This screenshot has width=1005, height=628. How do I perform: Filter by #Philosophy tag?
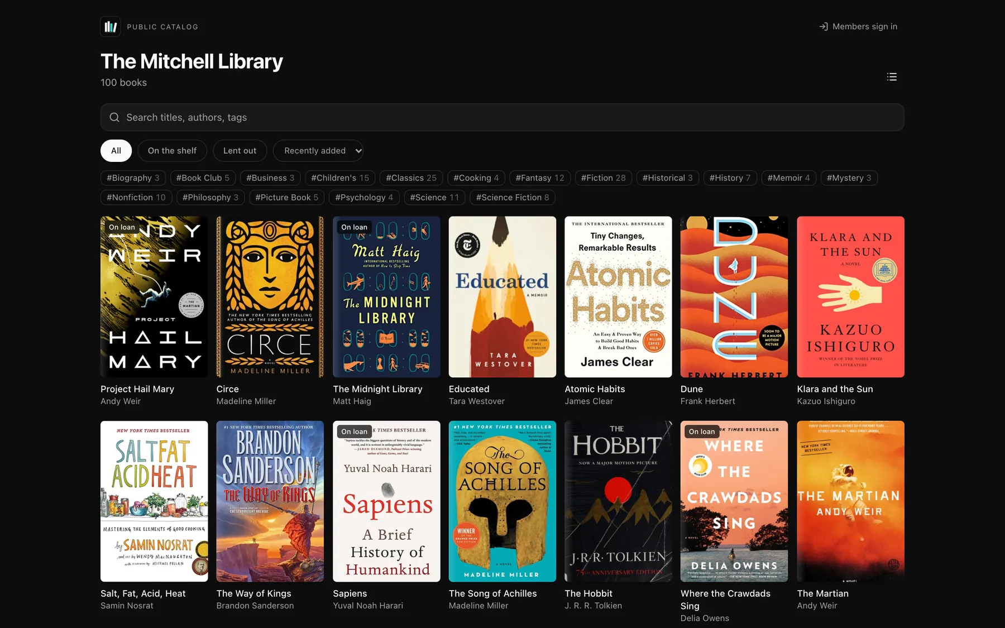click(x=210, y=198)
